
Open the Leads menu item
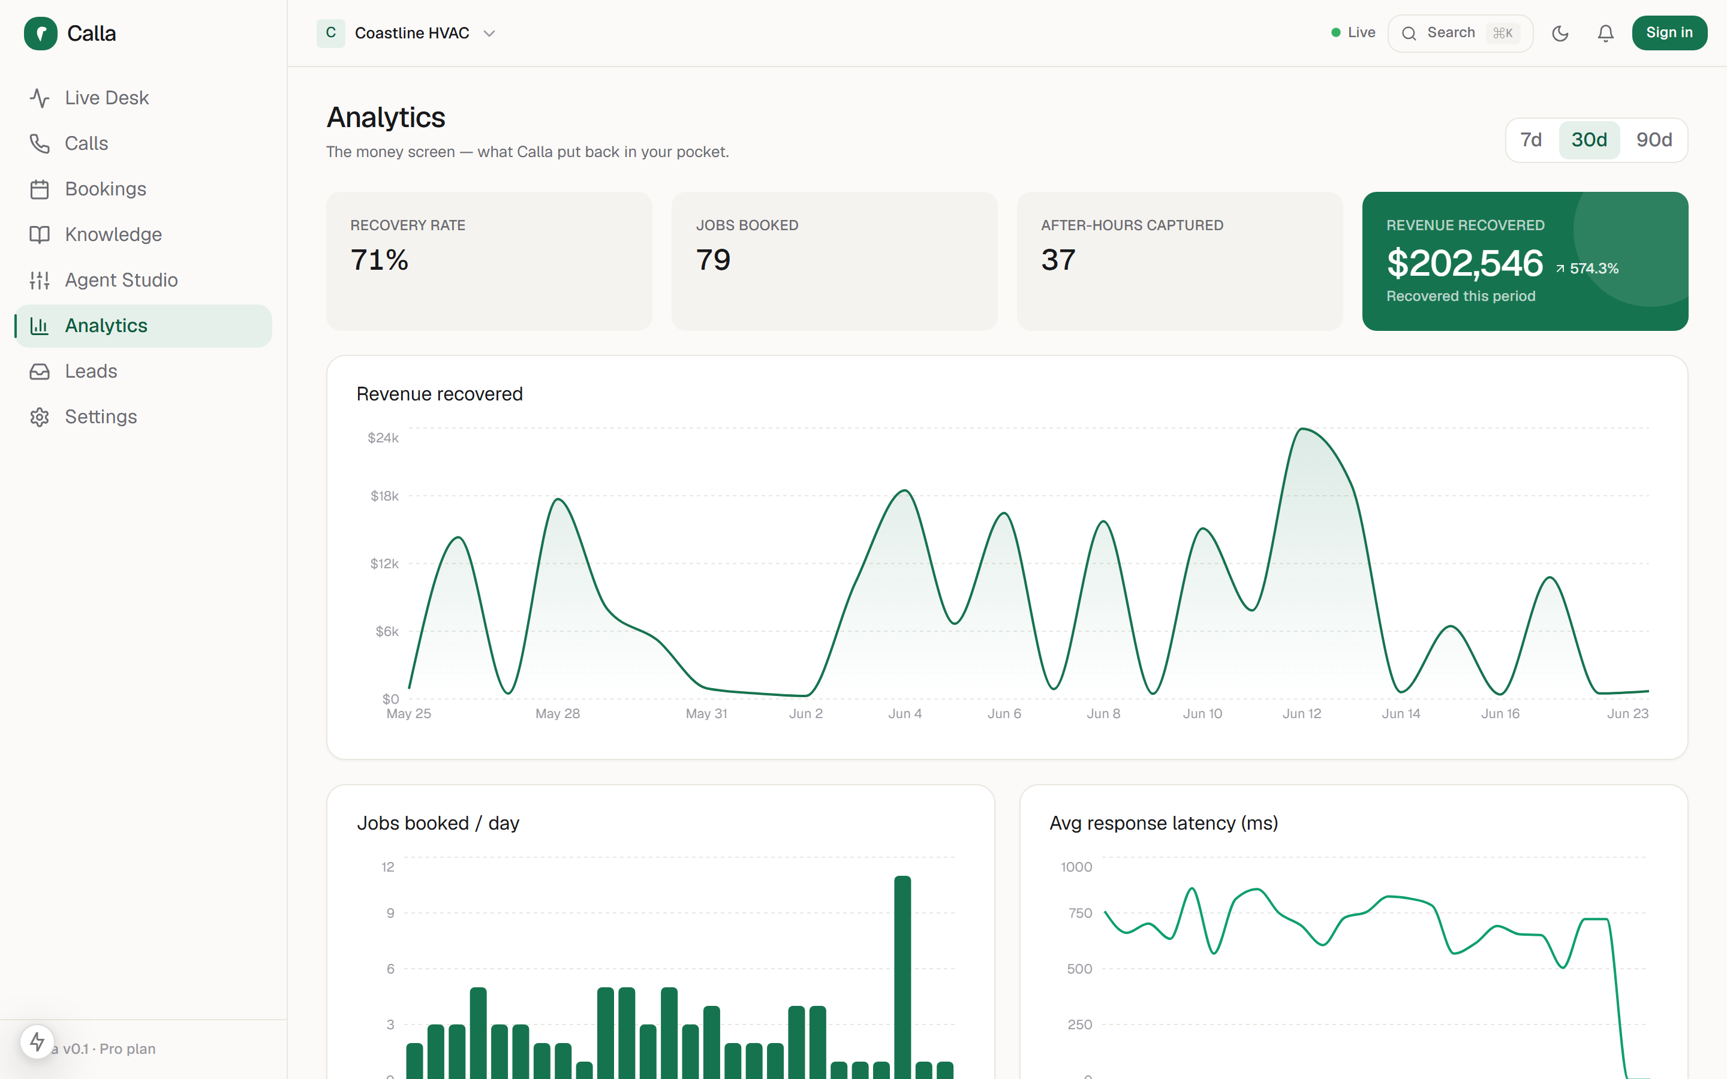point(143,372)
